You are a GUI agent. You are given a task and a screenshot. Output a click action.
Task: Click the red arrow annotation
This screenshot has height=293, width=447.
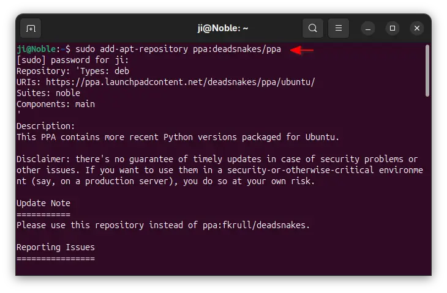pos(302,50)
